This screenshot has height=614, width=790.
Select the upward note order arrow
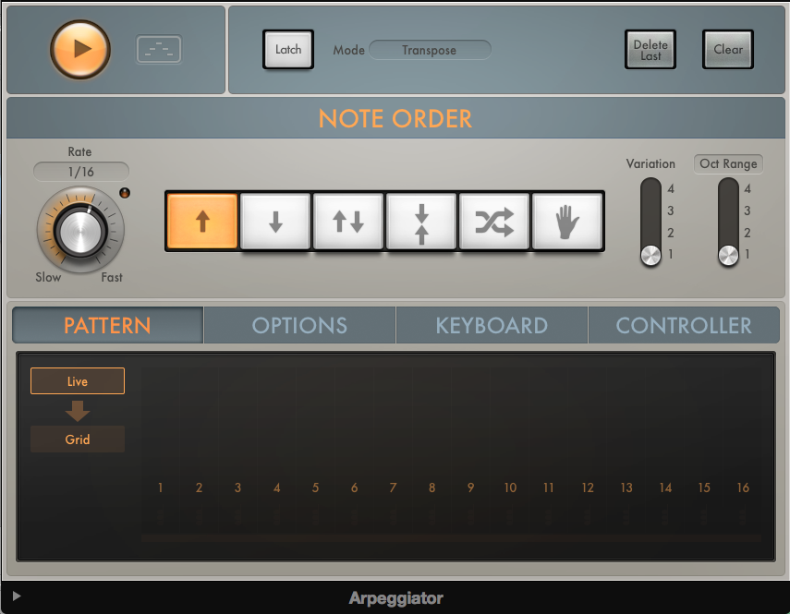201,221
